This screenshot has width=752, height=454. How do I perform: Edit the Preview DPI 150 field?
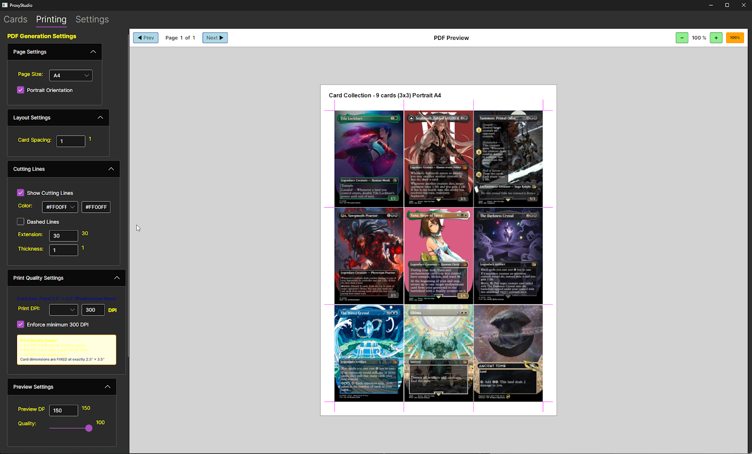point(64,410)
